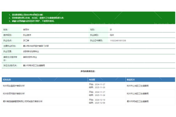Click the end date 2025-12-09
Viewport: 176px width, 117px height.
100,103
